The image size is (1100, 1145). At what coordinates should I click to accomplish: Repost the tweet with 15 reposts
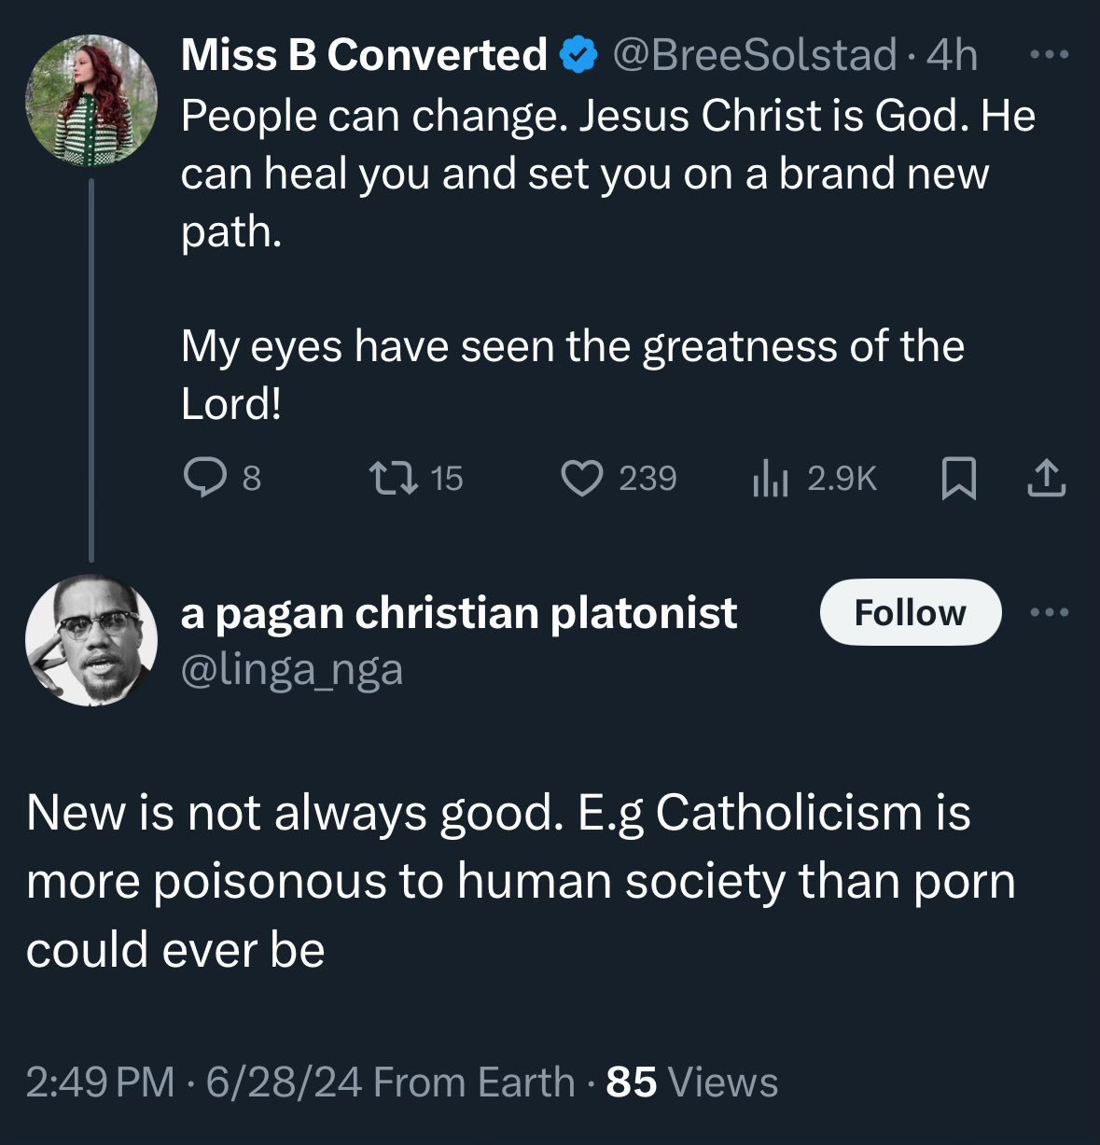(x=392, y=479)
